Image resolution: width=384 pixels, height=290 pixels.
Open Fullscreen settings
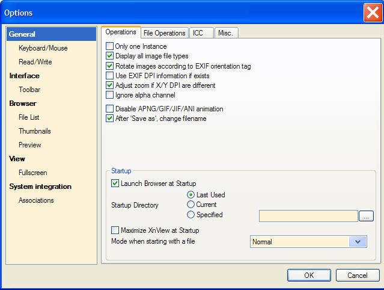pyautogui.click(x=33, y=173)
